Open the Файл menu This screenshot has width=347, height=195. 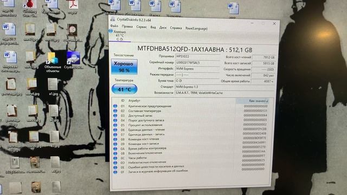tap(114, 26)
